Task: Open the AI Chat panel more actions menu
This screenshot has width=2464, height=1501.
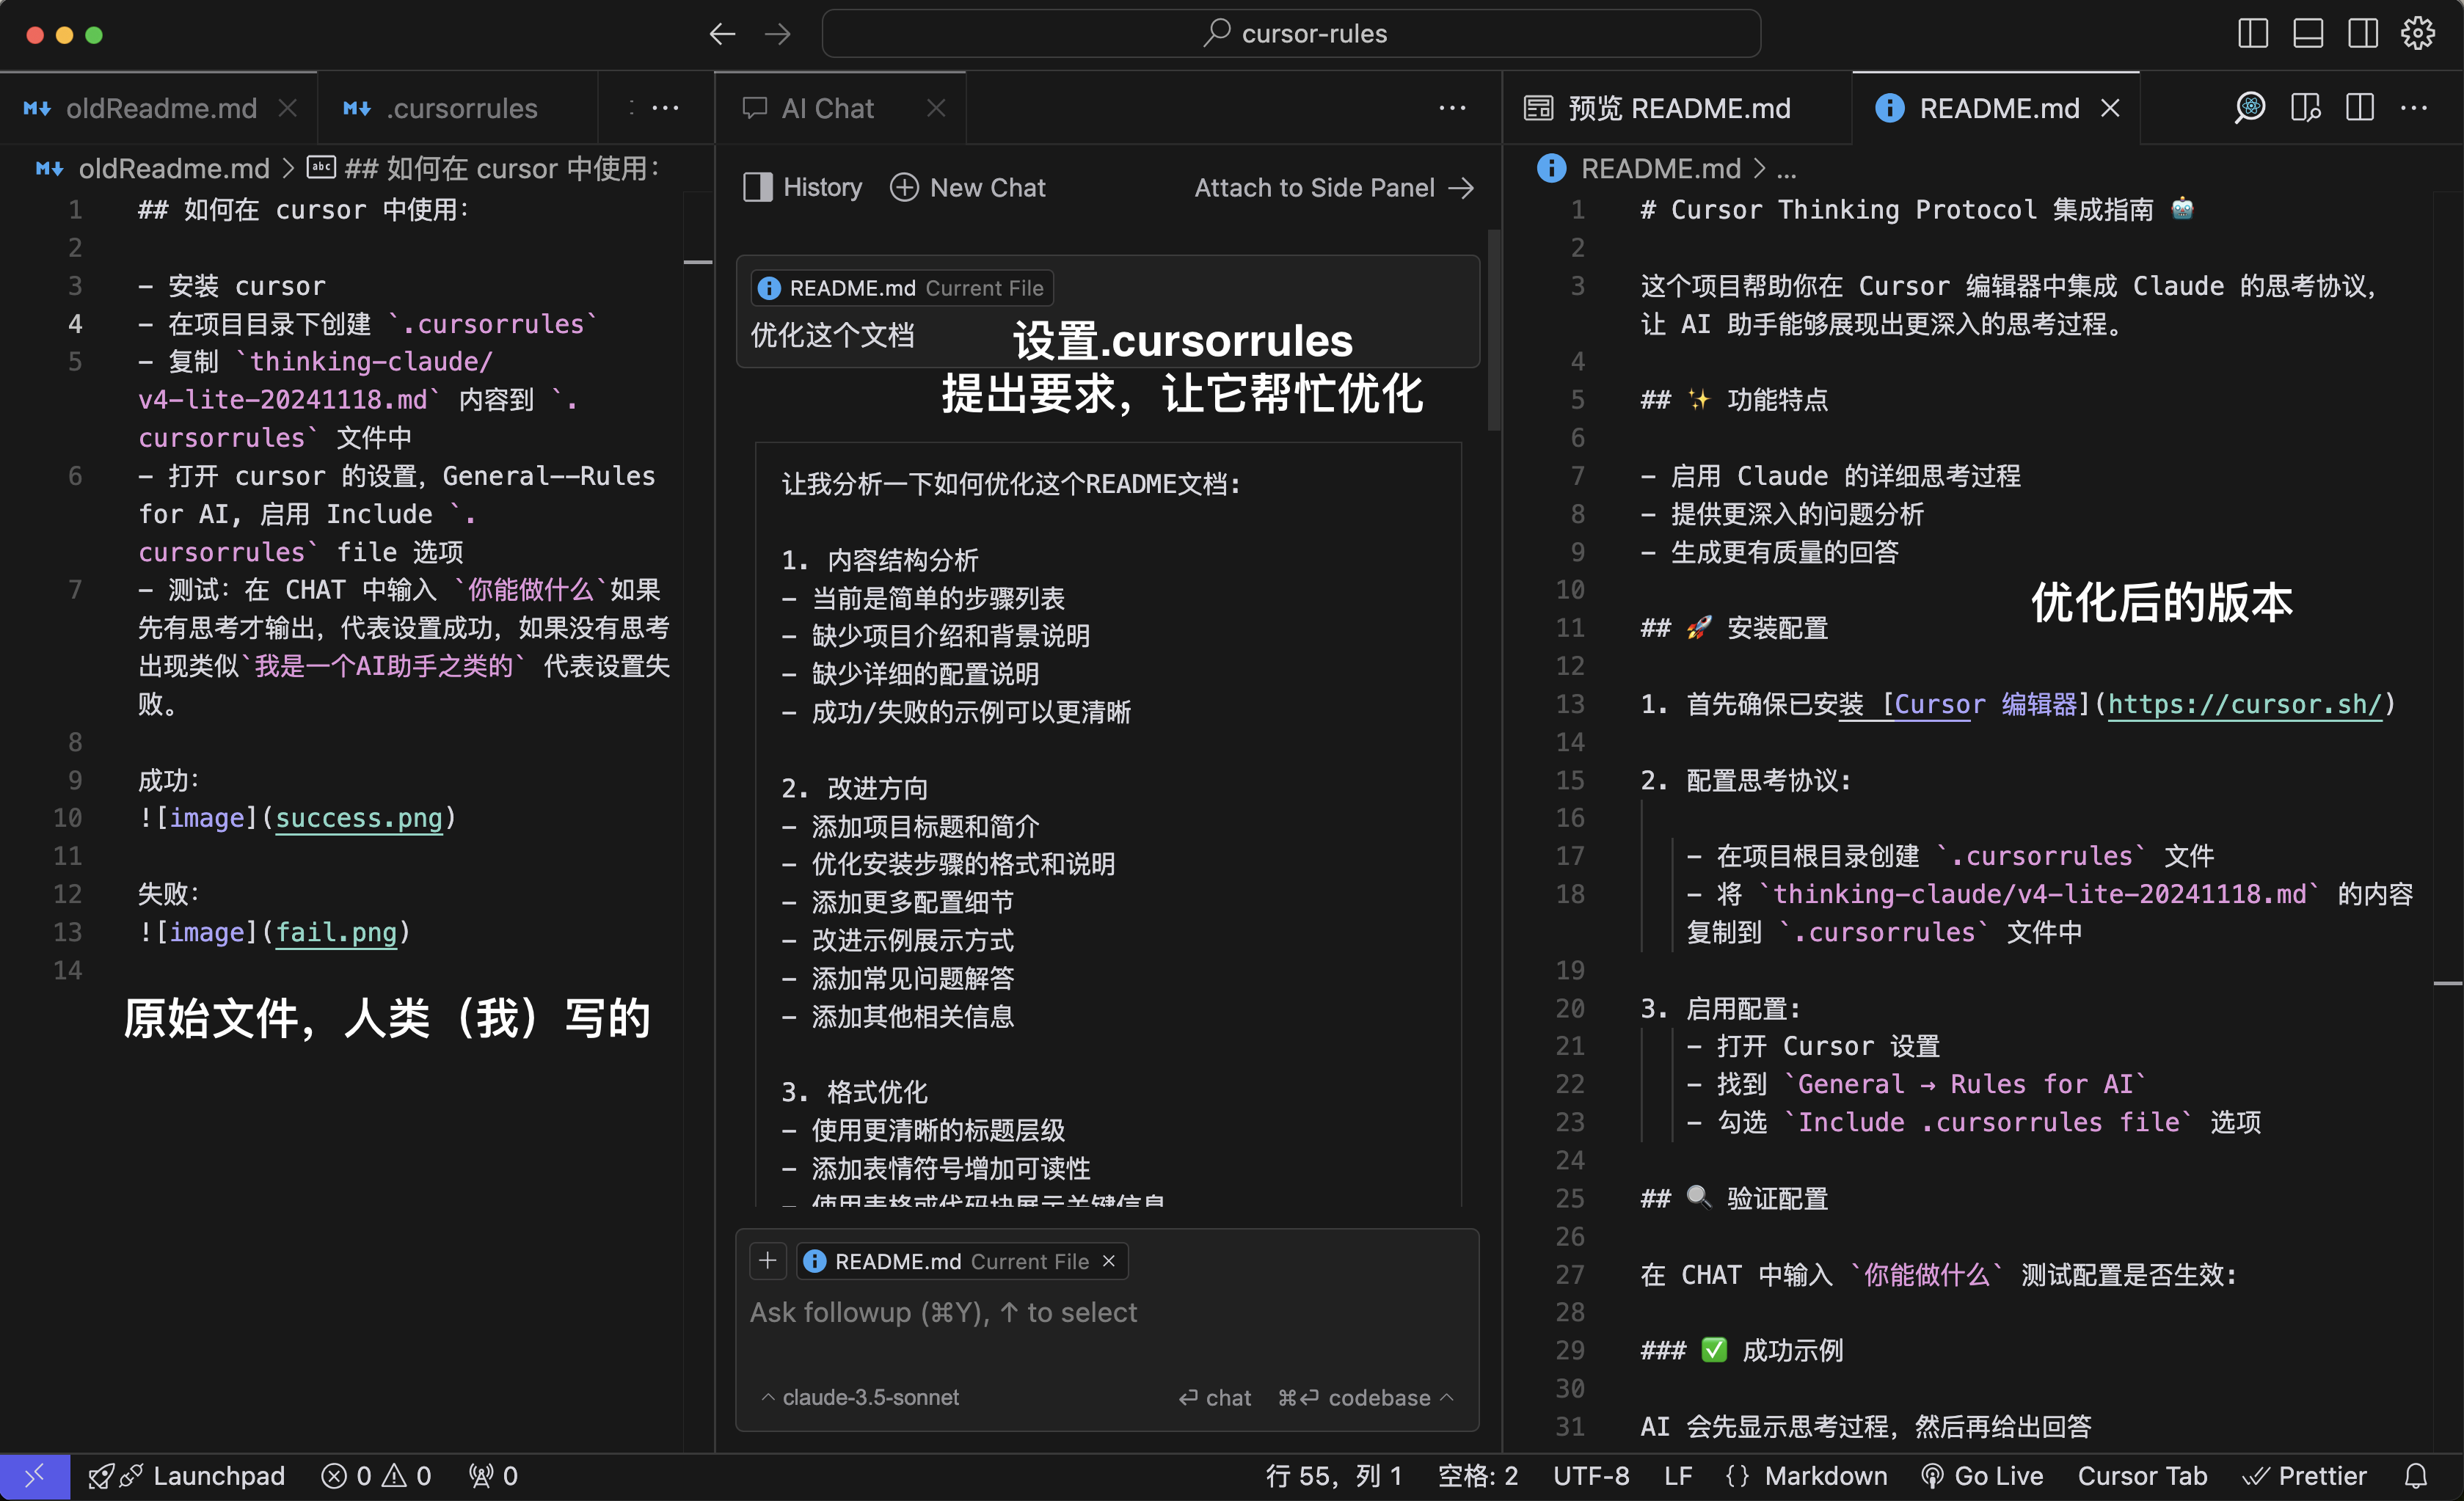Action: coord(1452,108)
